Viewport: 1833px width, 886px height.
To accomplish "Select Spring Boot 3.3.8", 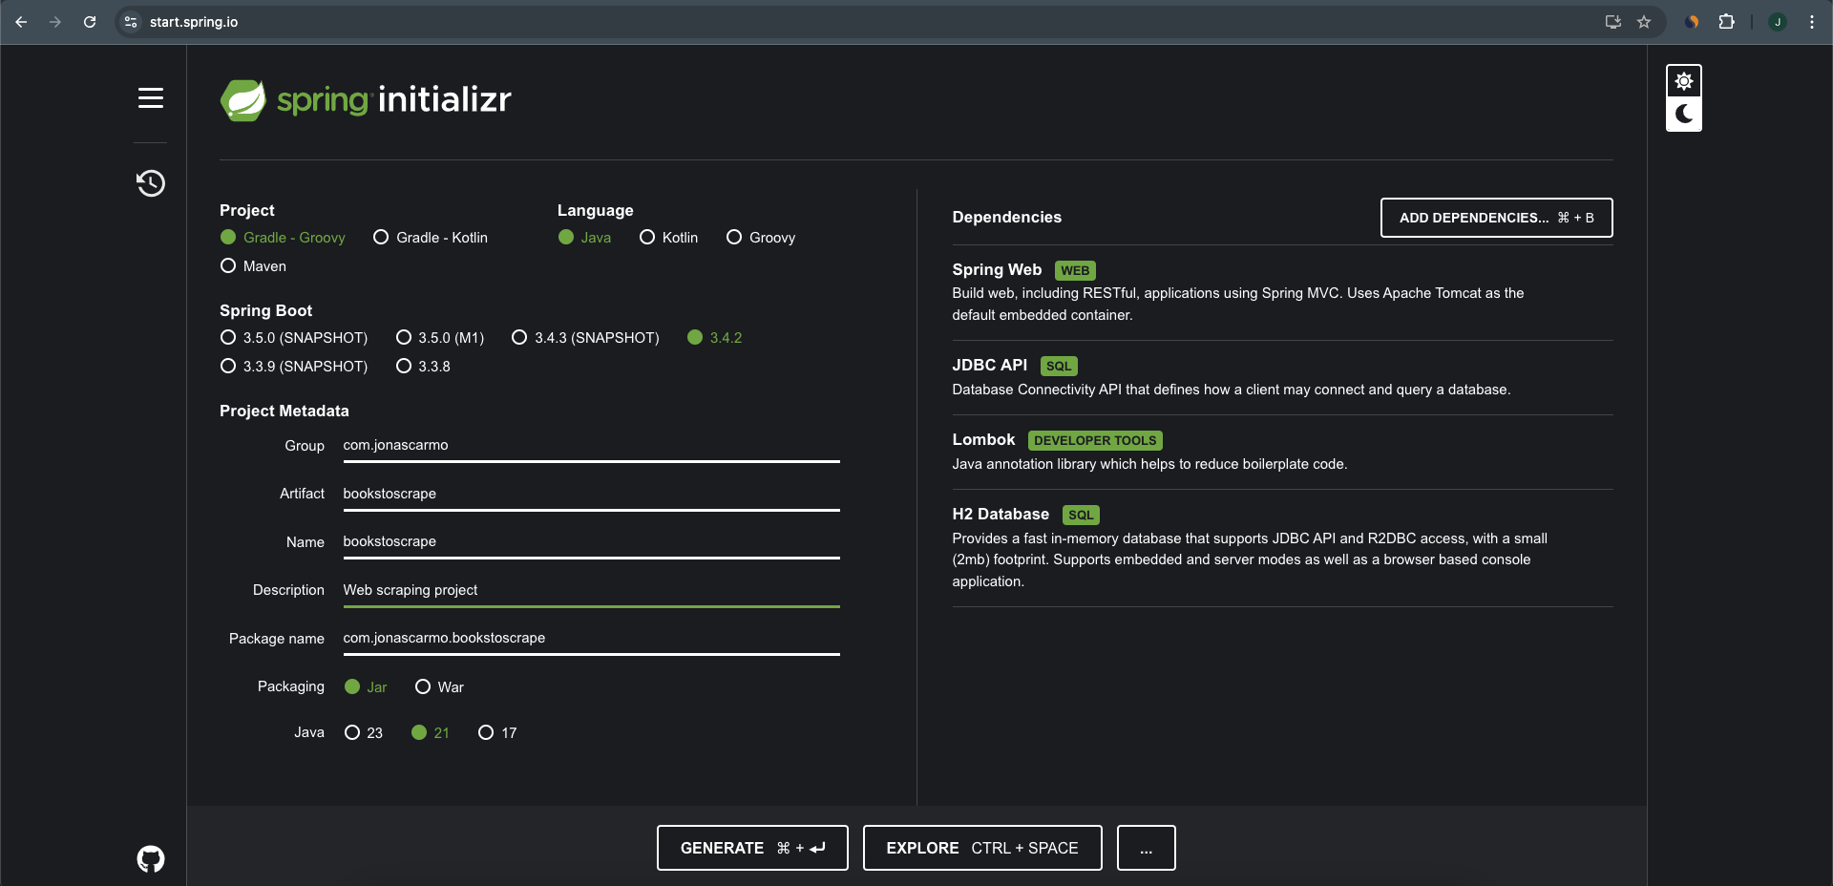I will [423, 367].
